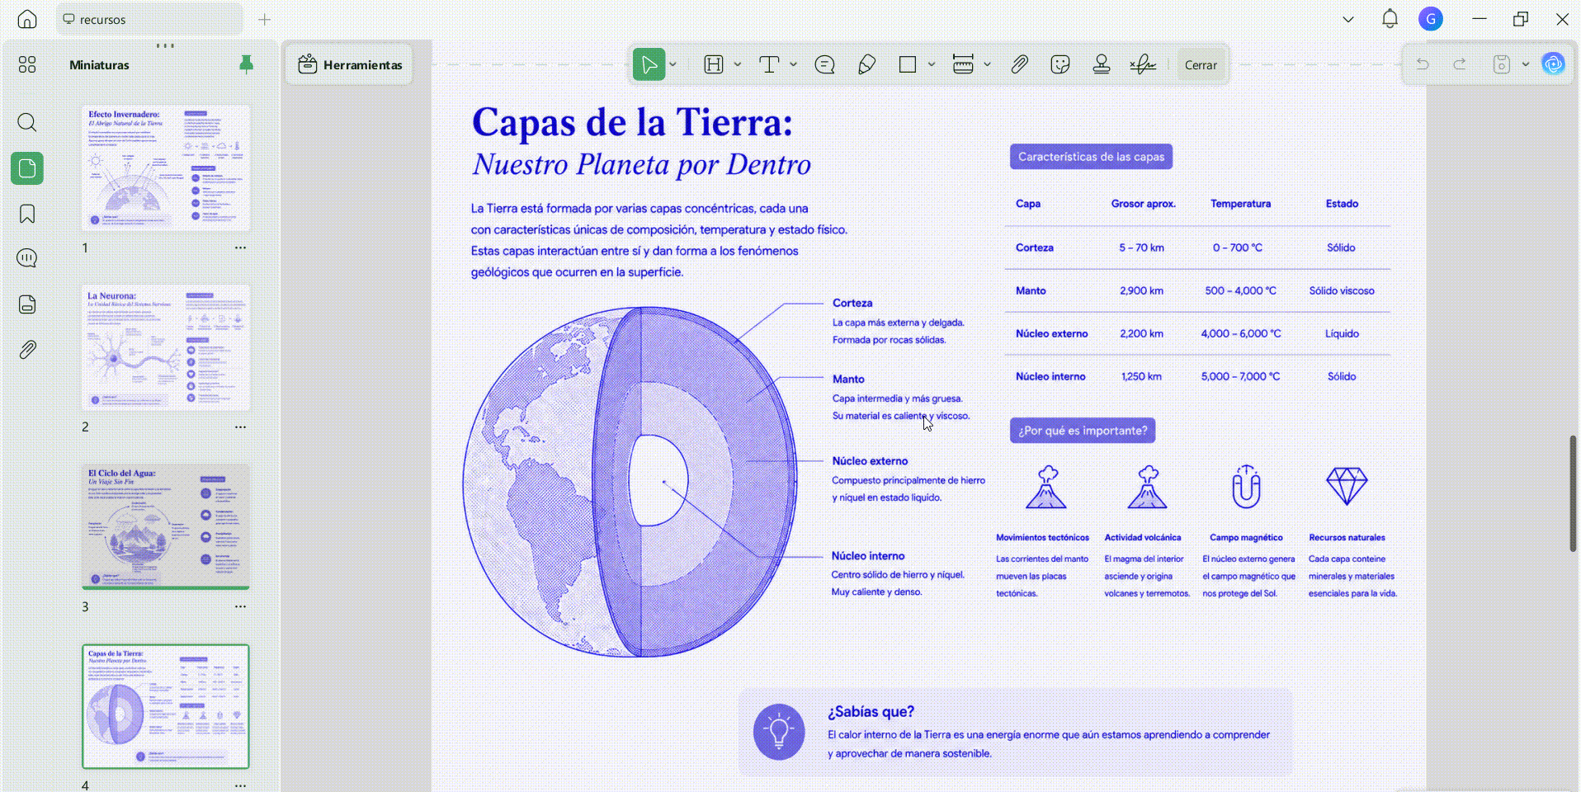This screenshot has width=1581, height=792.
Task: Redo the last action
Action: point(1460,64)
